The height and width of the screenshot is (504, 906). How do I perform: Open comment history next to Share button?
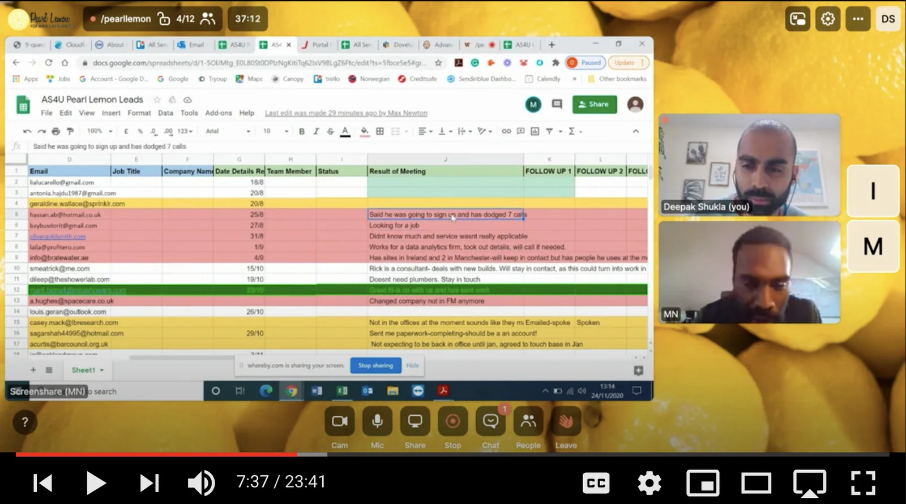[557, 104]
